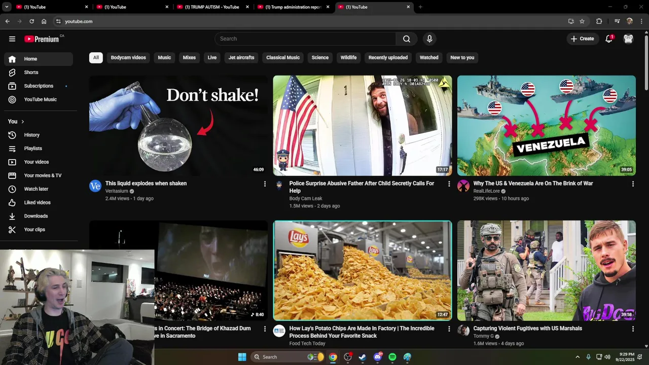The width and height of the screenshot is (649, 365).
Task: Open Liked videos list
Action: 39,202
